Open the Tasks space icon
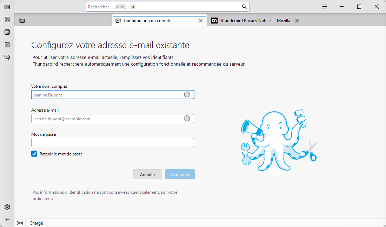 pyautogui.click(x=7, y=45)
